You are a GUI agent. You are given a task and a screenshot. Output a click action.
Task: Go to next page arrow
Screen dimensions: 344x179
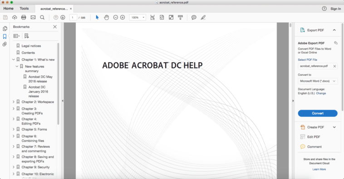(63, 17)
